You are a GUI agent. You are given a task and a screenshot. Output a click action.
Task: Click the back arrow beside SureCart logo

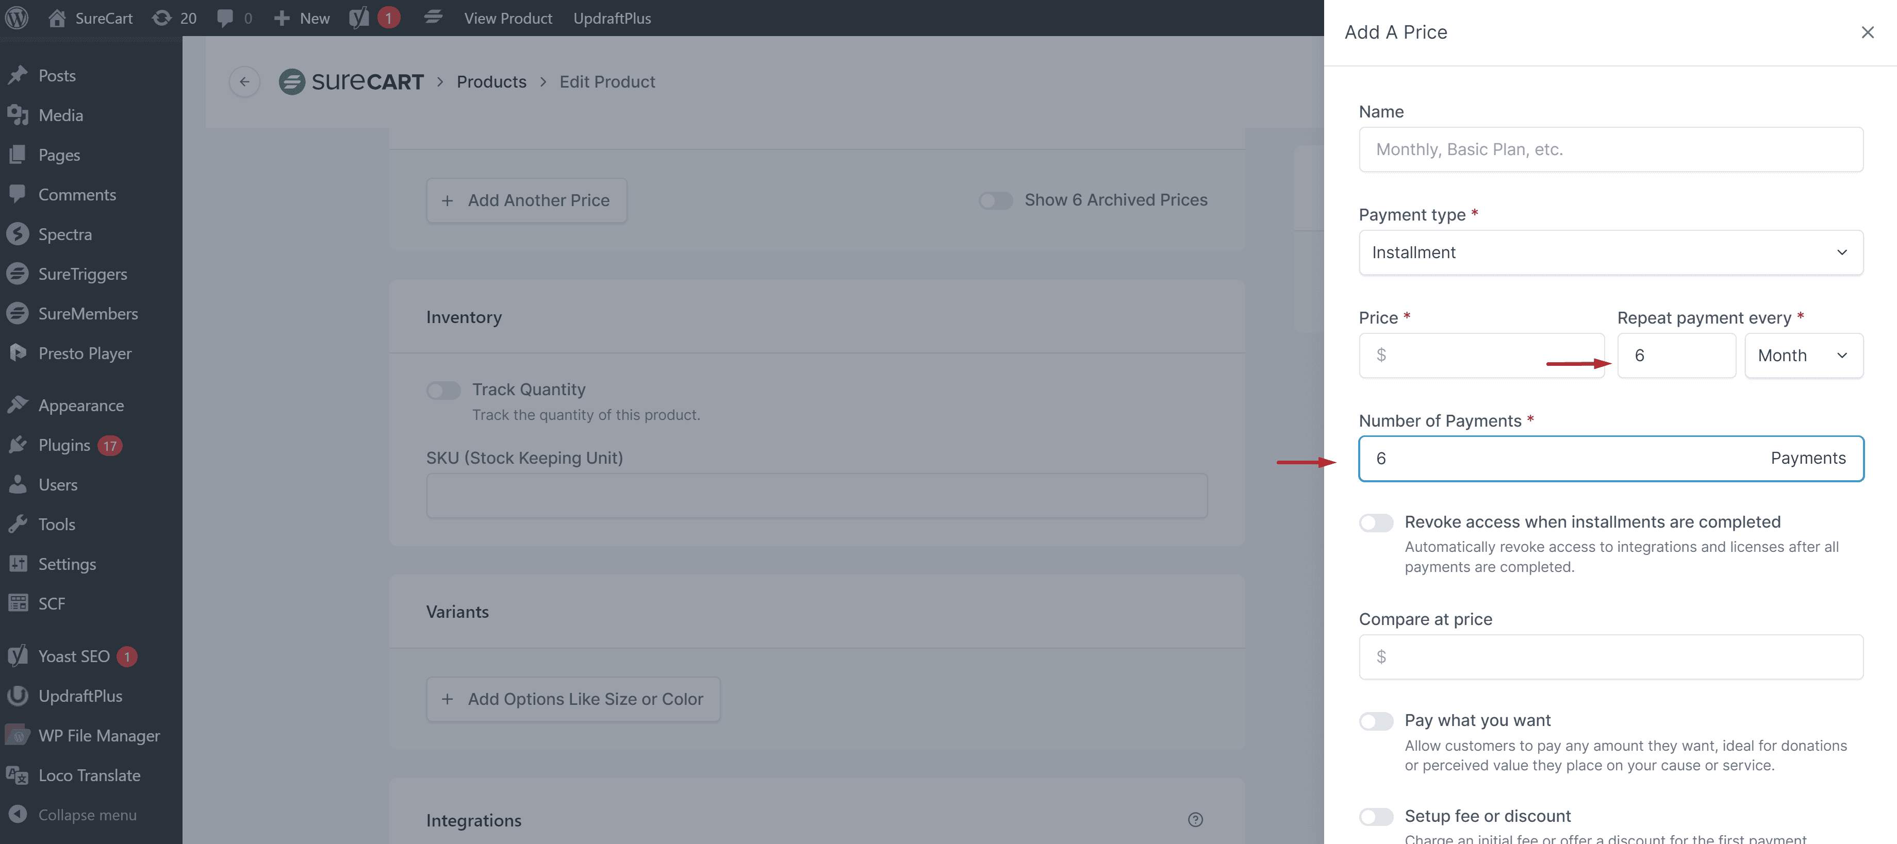244,82
